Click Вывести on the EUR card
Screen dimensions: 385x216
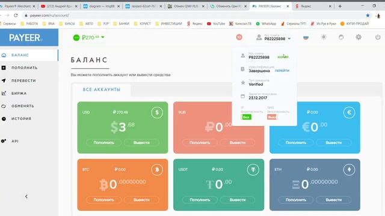click(x=334, y=143)
